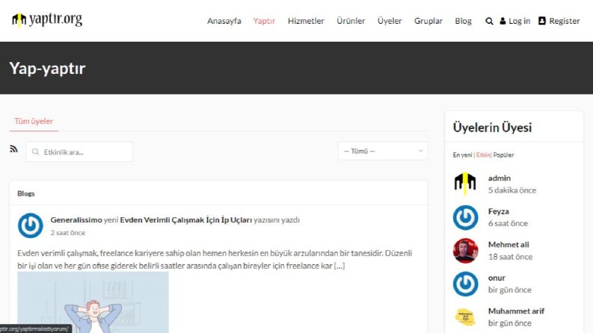Screen dimensions: 593x333
Task: Open the Yaptır menu item
Action: [264, 21]
